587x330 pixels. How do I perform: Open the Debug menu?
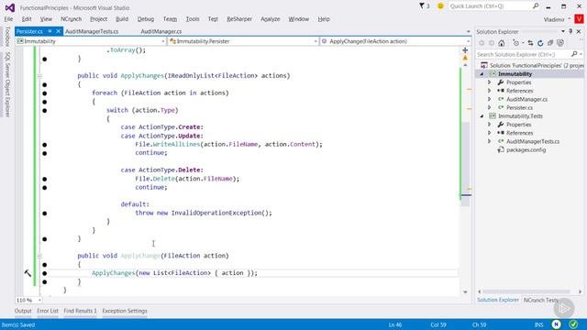click(146, 19)
